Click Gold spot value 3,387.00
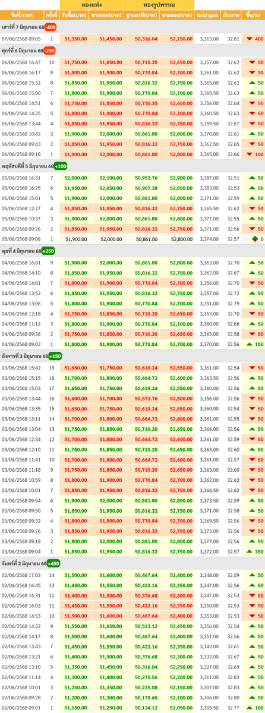The image size is (265, 713). (x=209, y=178)
